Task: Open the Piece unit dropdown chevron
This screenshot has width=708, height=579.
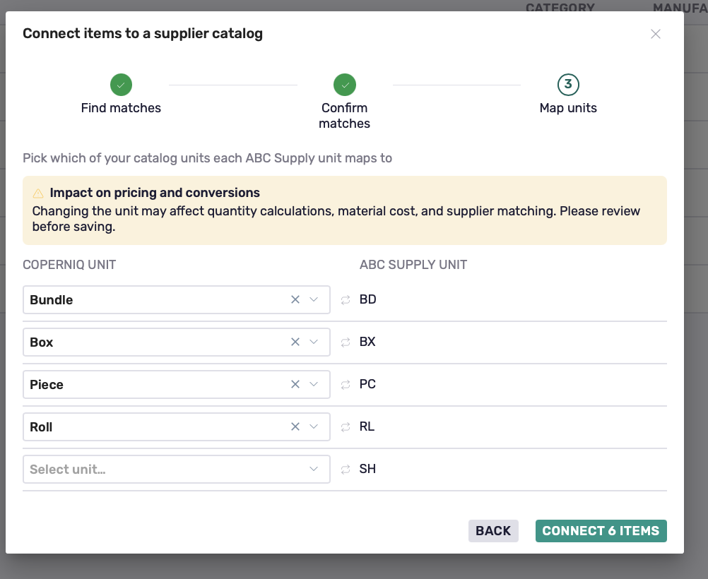Action: [314, 385]
